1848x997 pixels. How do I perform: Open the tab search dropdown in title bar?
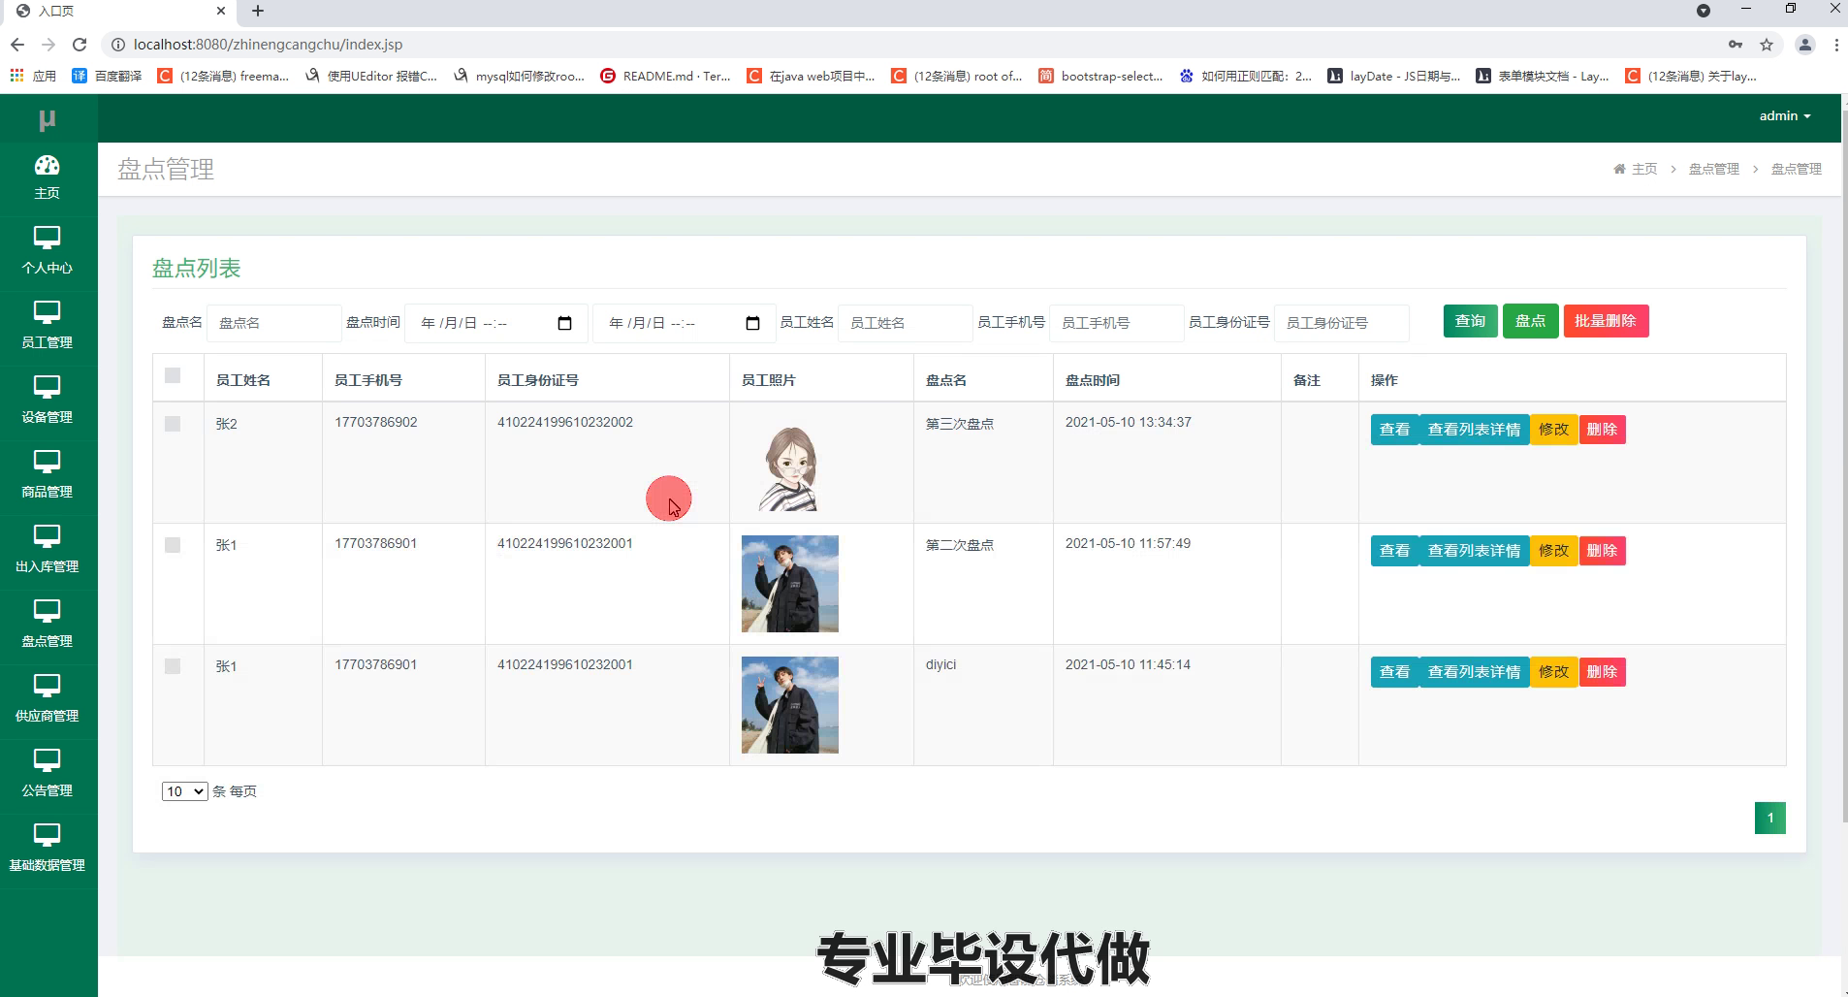(1704, 11)
